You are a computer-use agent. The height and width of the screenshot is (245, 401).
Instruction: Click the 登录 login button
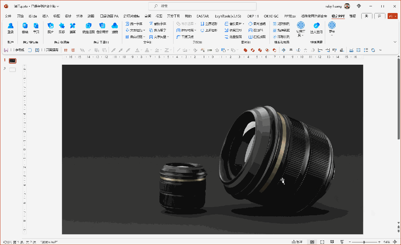tap(10, 28)
